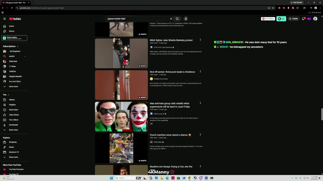Viewport: 323px width, 181px height.
Task: Open the KTVU FOX 2 San Francisco channel
Action: (163, 47)
